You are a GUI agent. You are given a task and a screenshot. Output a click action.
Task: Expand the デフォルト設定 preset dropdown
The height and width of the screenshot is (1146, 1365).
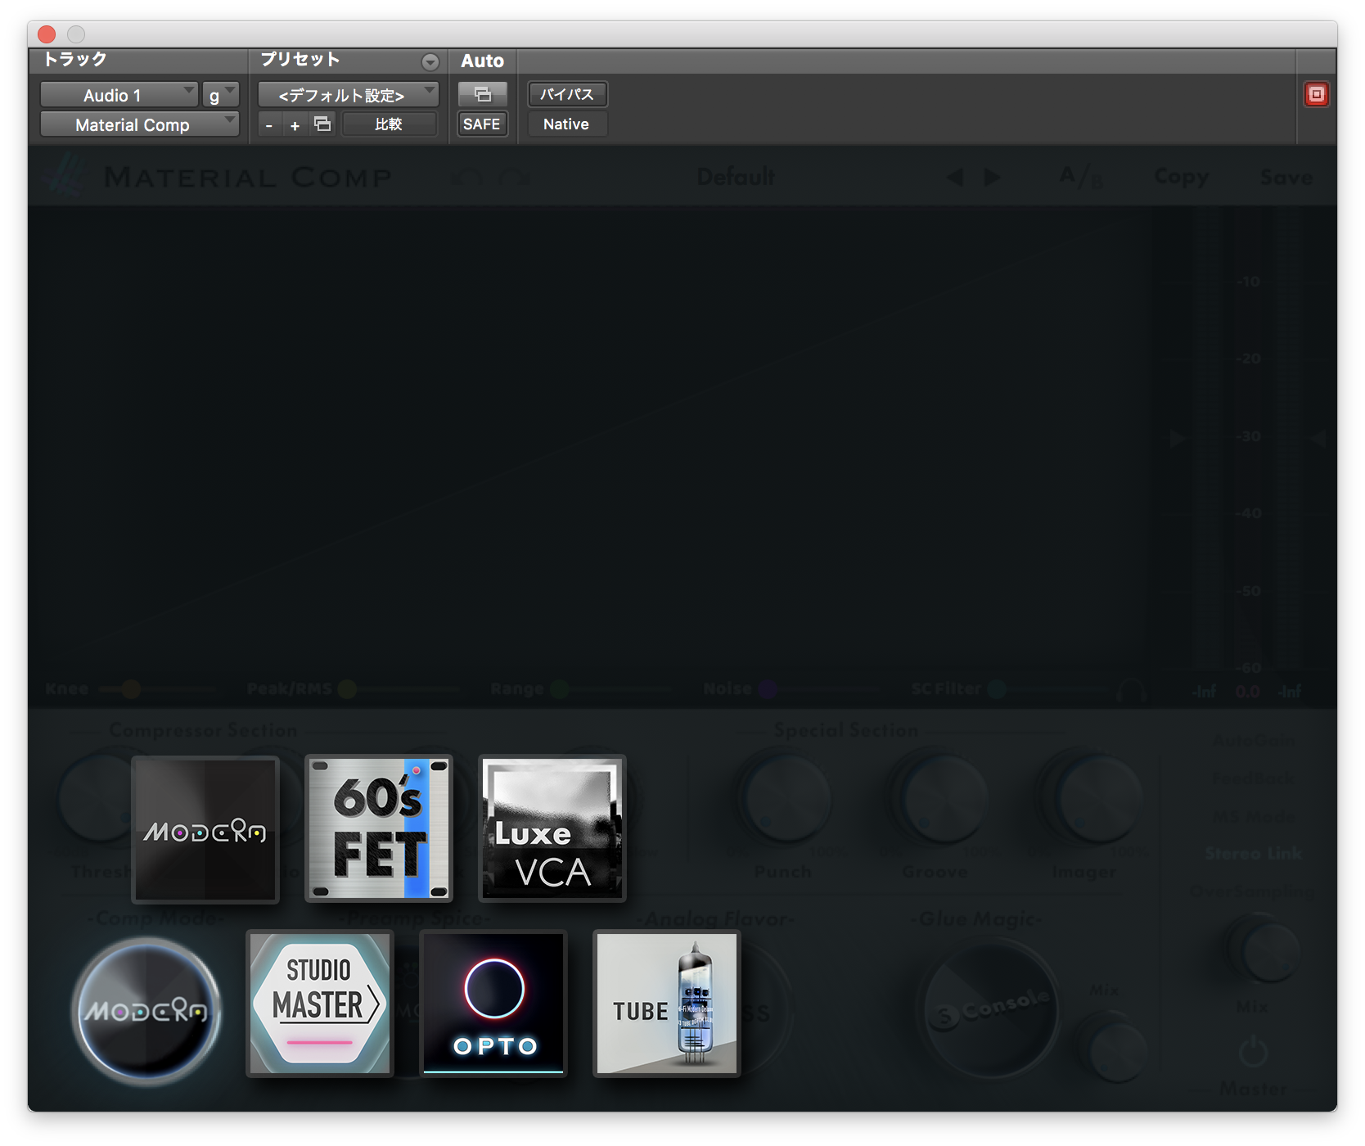click(348, 95)
